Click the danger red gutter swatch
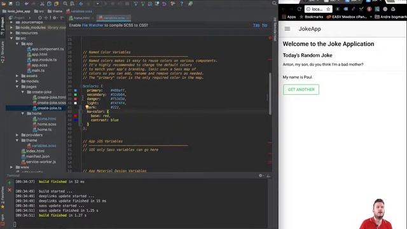Viewport: 407px width, 229px height. [x=76, y=99]
